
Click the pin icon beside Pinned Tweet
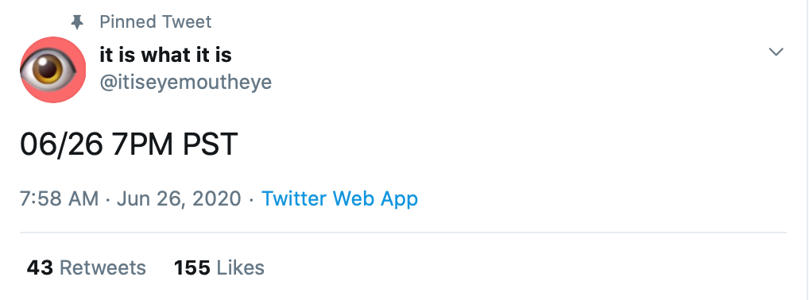click(77, 22)
